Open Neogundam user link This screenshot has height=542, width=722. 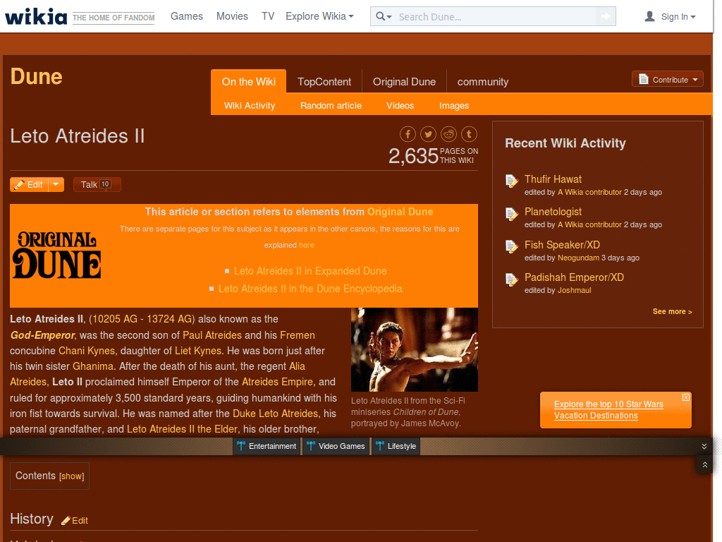click(x=578, y=258)
